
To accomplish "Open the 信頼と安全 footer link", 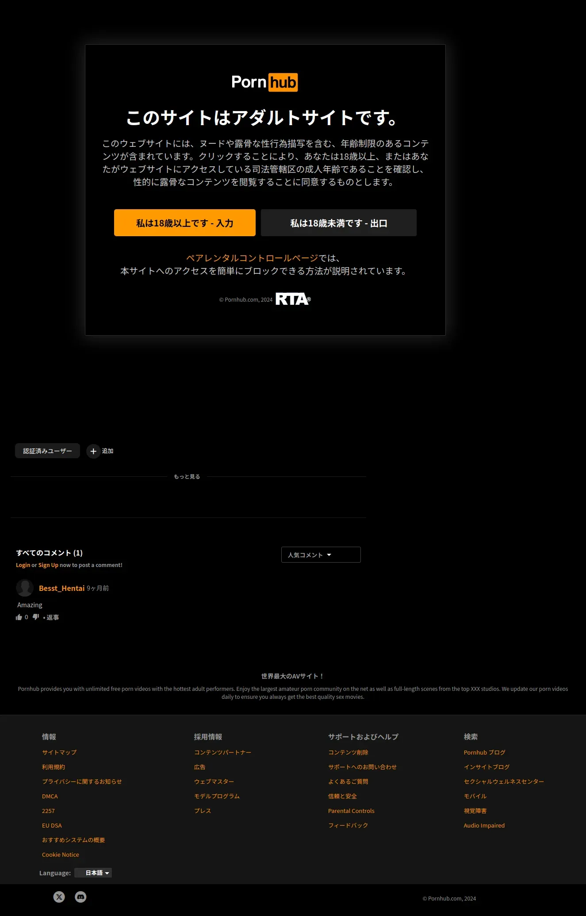I will pos(342,796).
